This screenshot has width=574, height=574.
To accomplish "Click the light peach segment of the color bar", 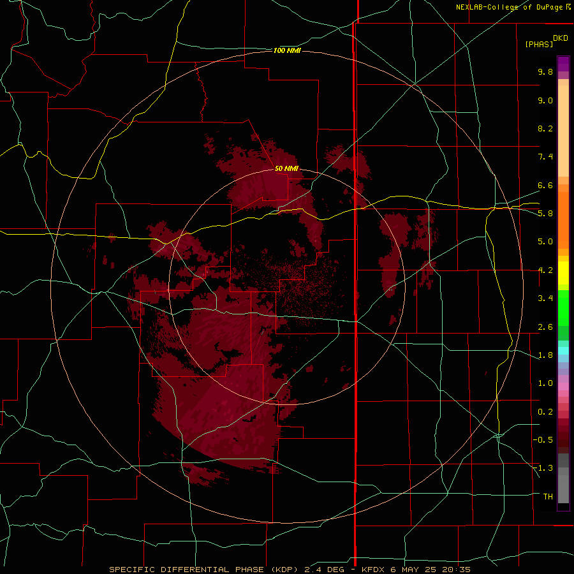I will pos(563,131).
